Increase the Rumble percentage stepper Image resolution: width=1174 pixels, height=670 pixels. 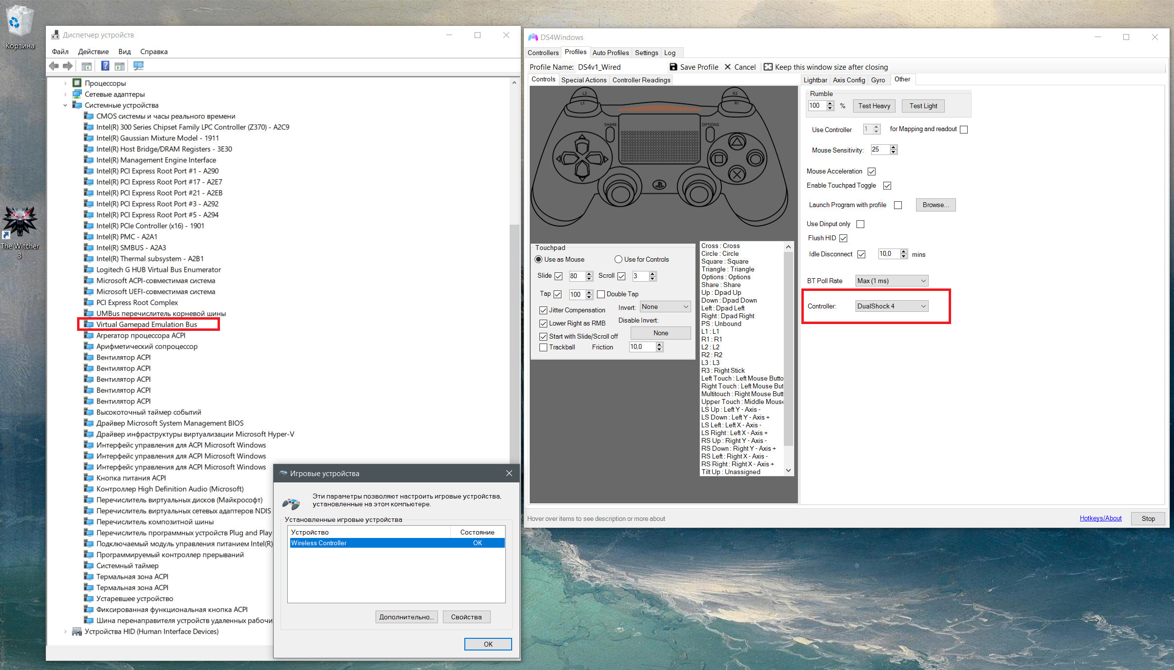point(830,103)
